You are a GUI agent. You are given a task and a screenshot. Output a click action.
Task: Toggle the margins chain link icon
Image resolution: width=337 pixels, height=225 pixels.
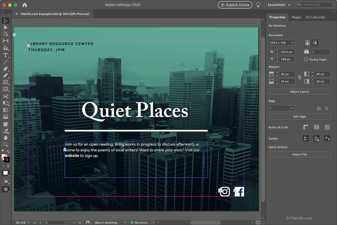click(300, 77)
